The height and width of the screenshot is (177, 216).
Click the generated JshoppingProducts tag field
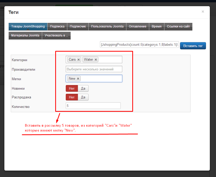pyautogui.click(x=139, y=45)
